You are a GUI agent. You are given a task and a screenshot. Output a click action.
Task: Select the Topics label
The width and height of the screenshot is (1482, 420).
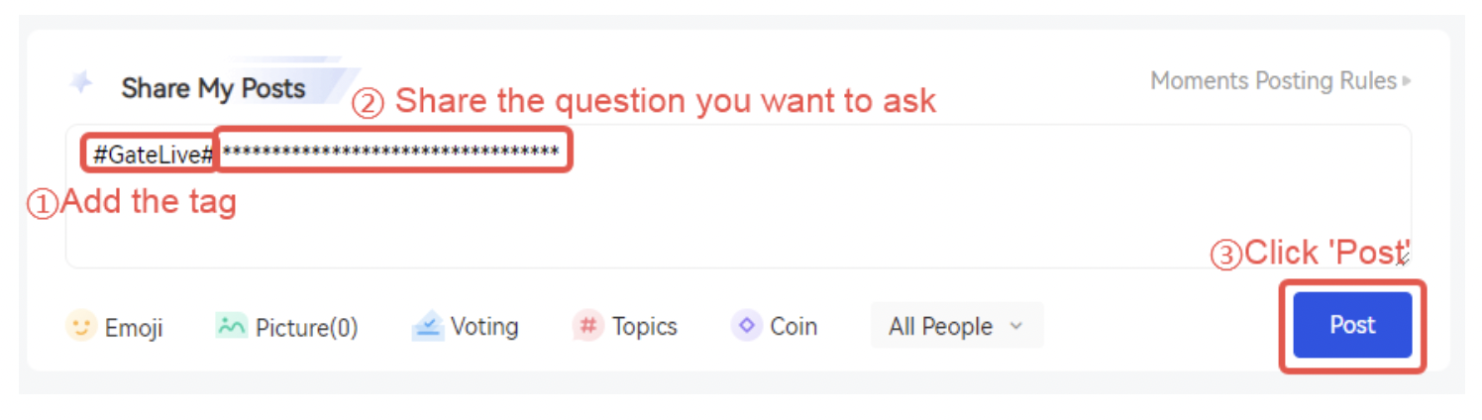(x=644, y=326)
